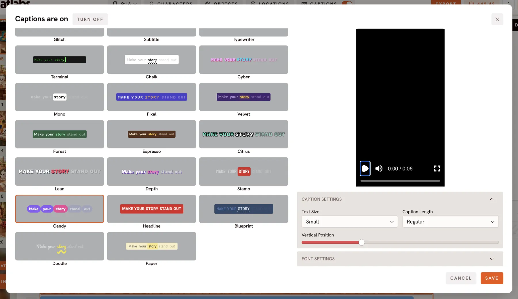The height and width of the screenshot is (299, 518).
Task: Select the Paper caption style
Action: click(152, 246)
